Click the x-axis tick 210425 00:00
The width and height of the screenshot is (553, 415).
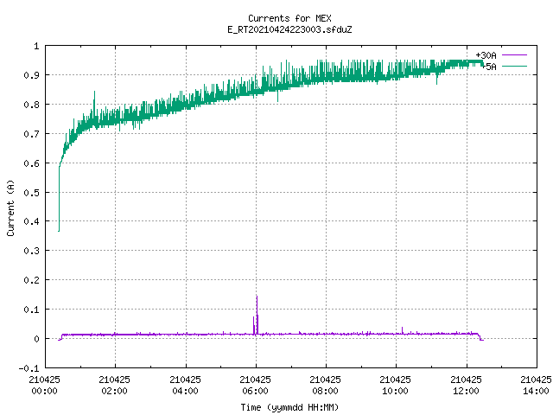pos(44,386)
